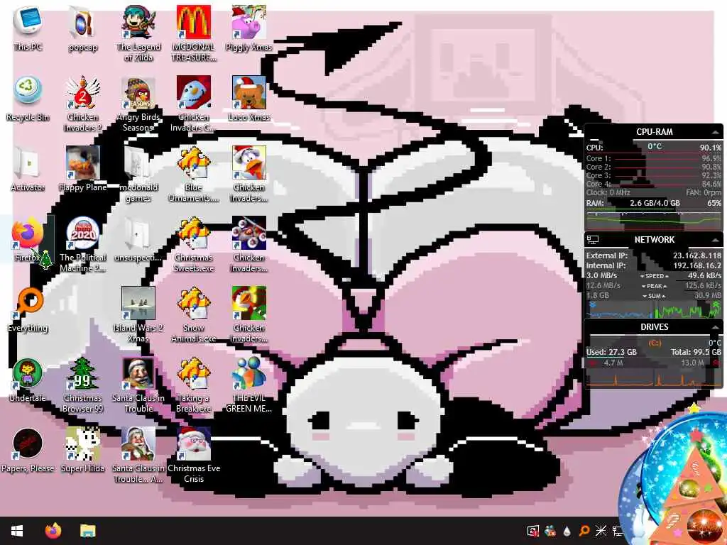Click the External IP value 23.162.8.118
Image resolution: width=727 pixels, height=545 pixels.
[x=697, y=255]
